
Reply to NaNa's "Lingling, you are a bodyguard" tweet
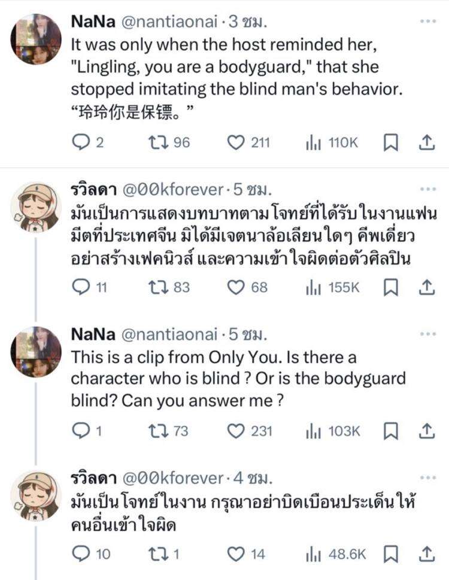click(x=80, y=142)
